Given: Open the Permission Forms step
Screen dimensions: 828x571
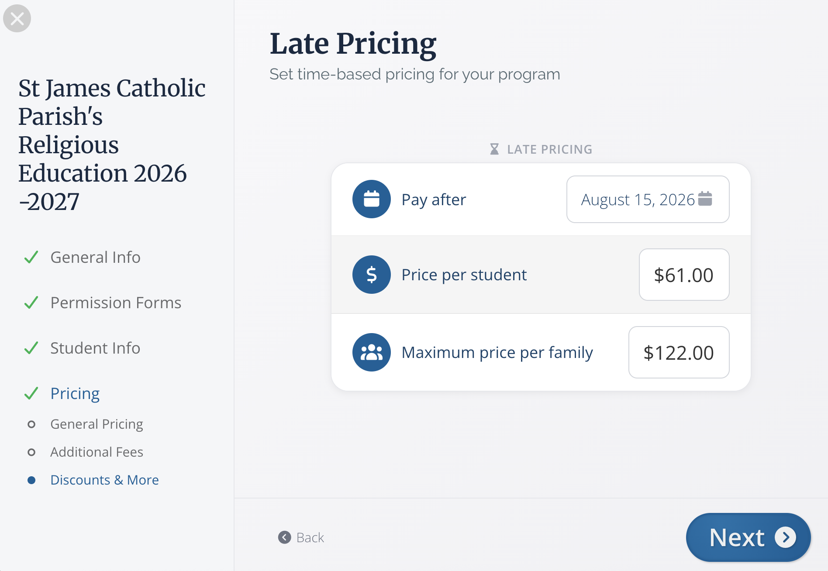Looking at the screenshot, I should click(x=116, y=303).
